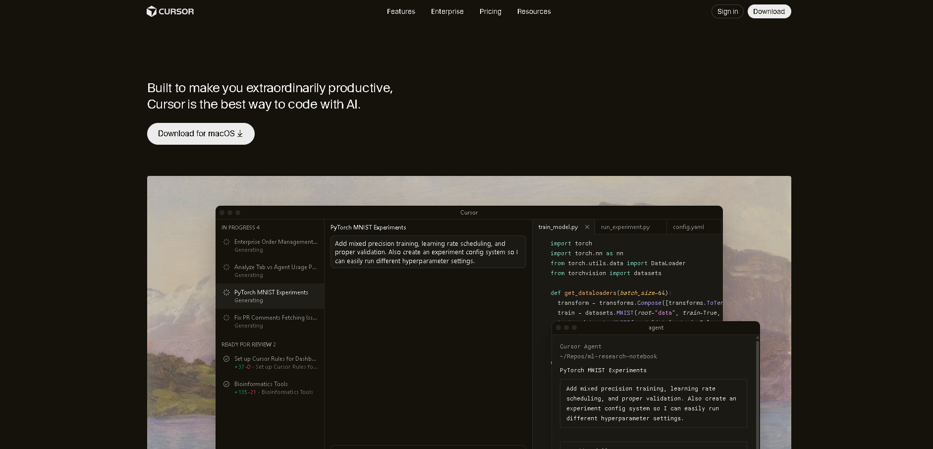The image size is (933, 449).
Task: Select the Fix PR Comments Fetching task
Action: click(270, 322)
